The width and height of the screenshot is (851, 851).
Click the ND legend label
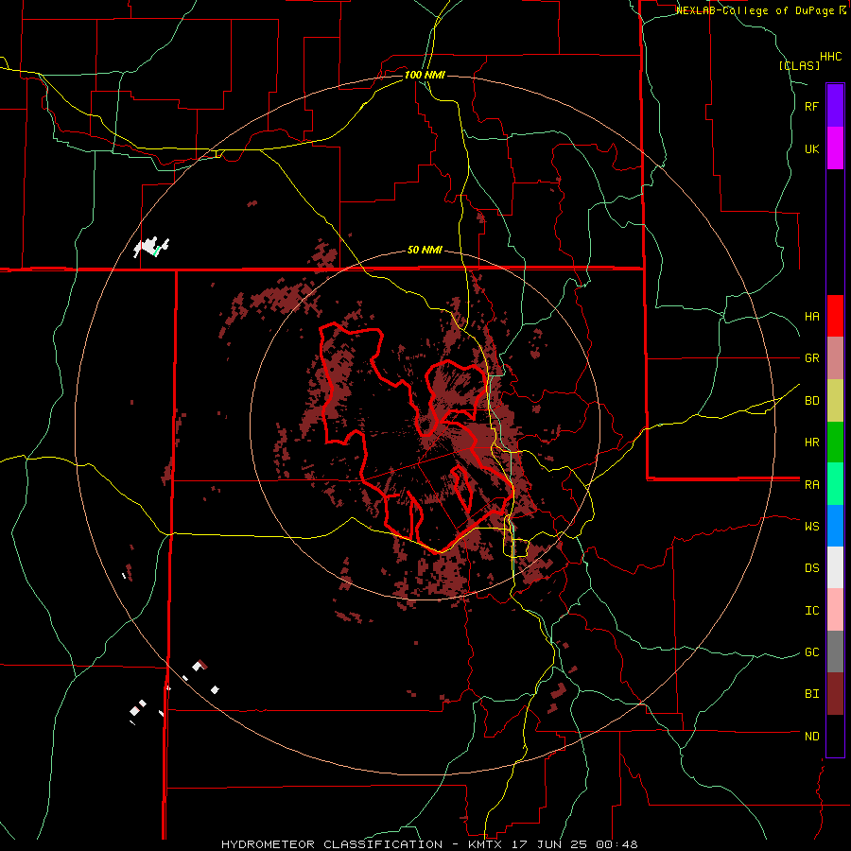[x=812, y=737]
